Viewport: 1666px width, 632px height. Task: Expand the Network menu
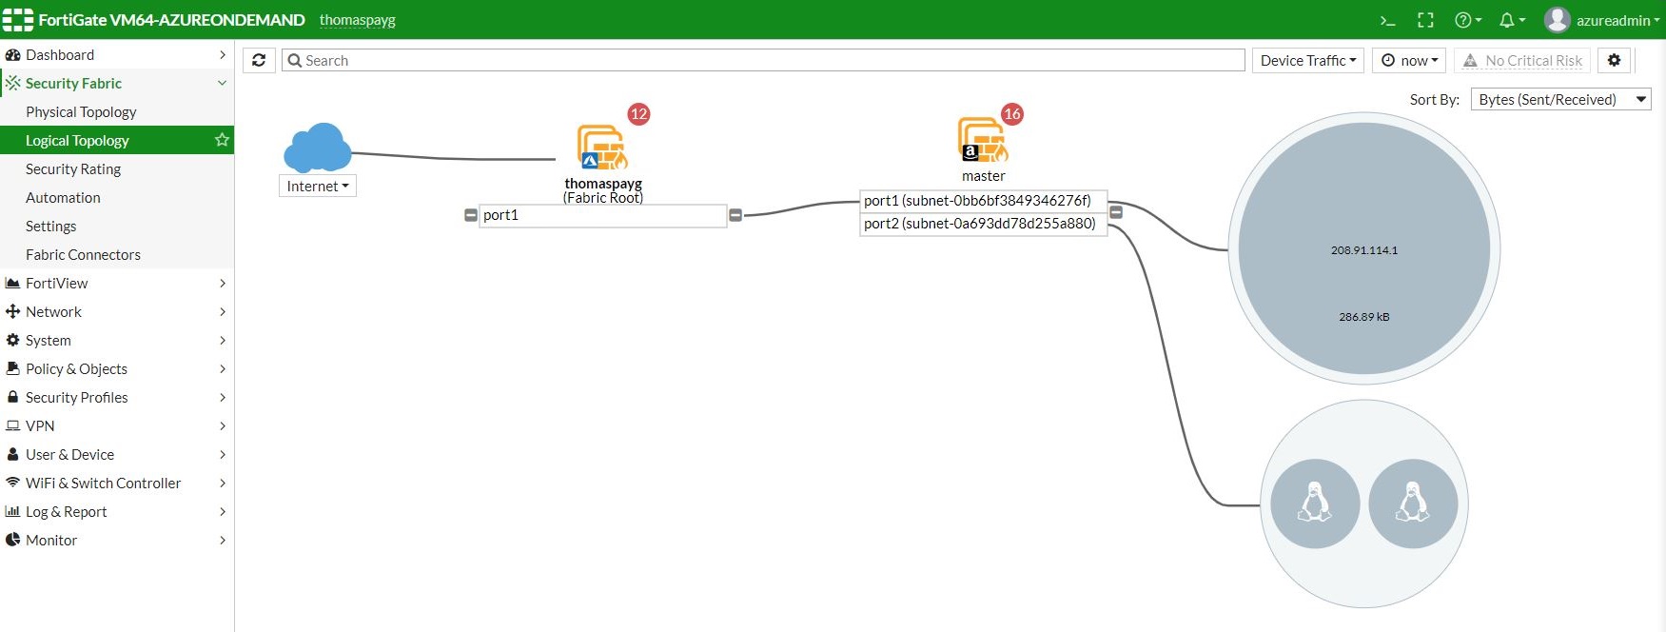pyautogui.click(x=117, y=311)
